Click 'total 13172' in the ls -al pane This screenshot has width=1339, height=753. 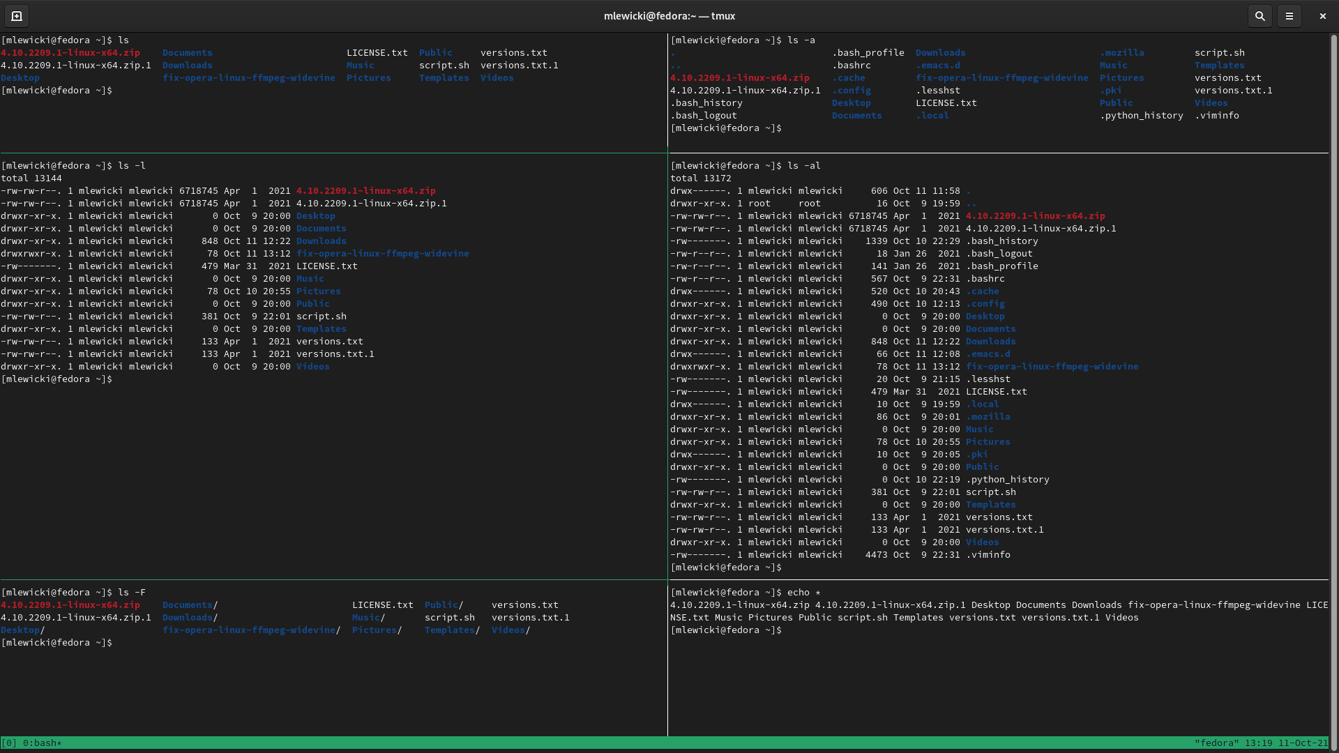tap(701, 178)
